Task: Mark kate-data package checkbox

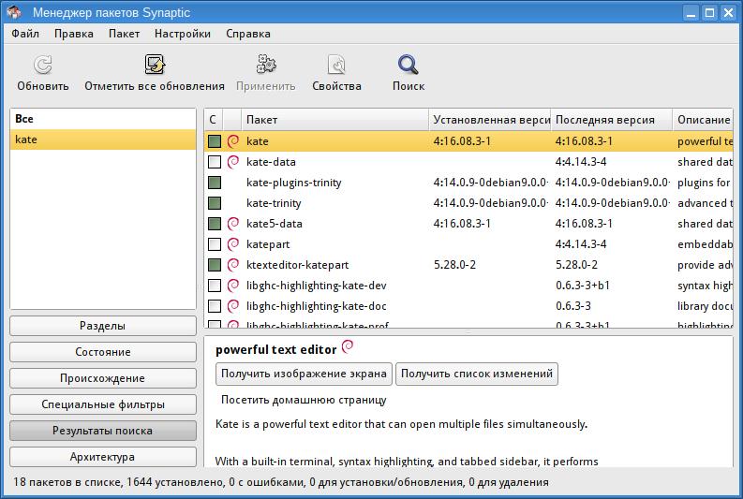Action: click(x=215, y=162)
